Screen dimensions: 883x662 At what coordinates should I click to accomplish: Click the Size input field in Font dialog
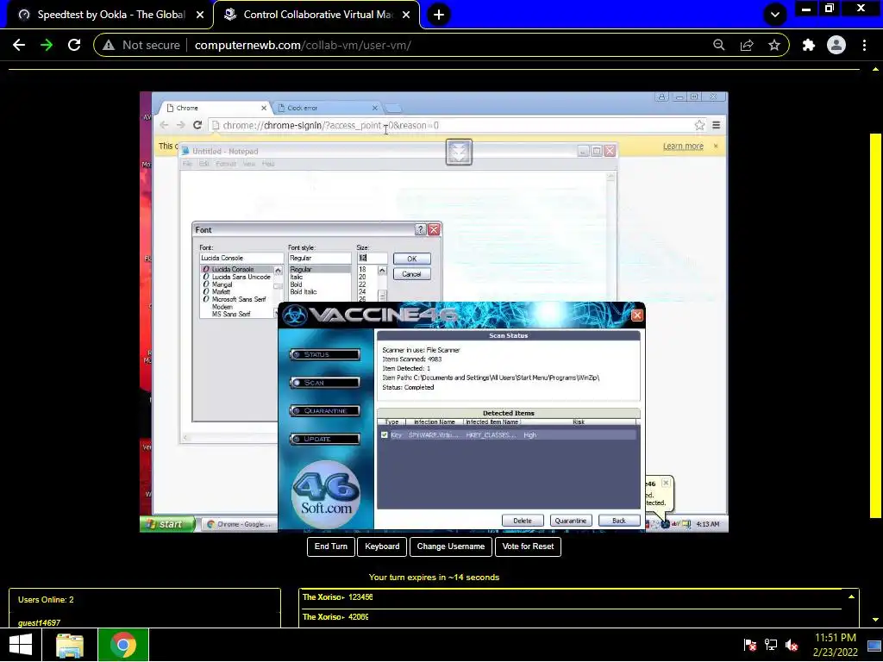point(373,258)
